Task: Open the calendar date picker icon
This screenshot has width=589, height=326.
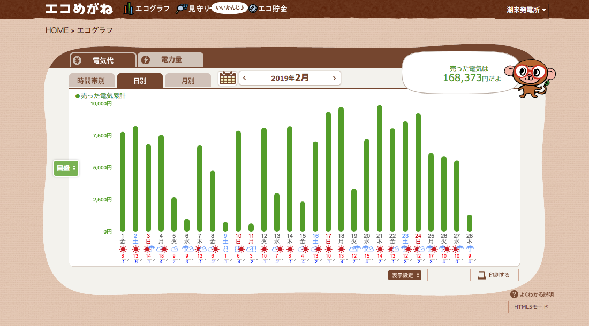Action: pyautogui.click(x=227, y=79)
